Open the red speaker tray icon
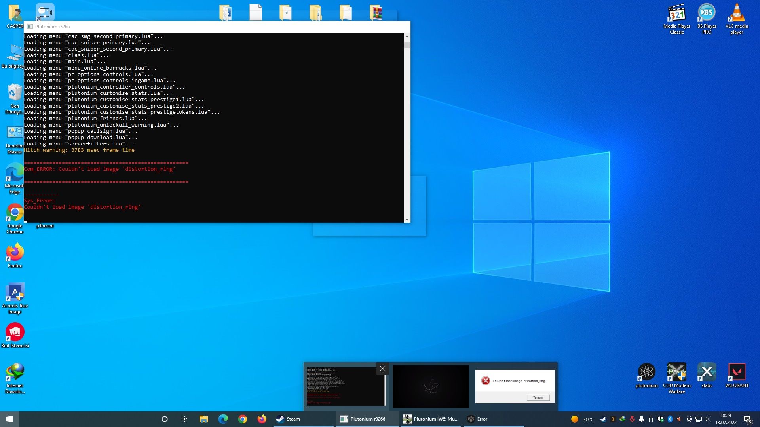760x427 pixels. coord(679,419)
